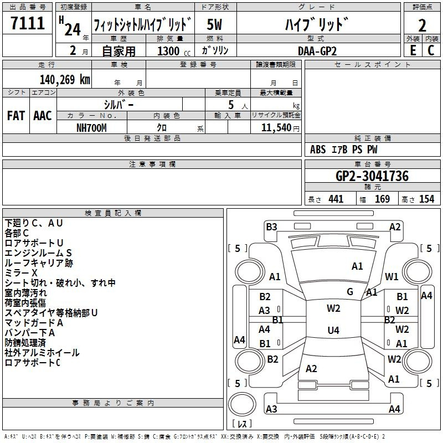Click the 車台番号 header
This screenshot has width=443, height=443.
372,164
